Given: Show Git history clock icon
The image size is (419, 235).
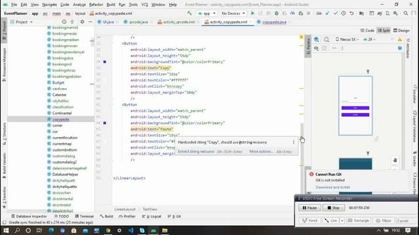Looking at the screenshot, I should point(343,13).
